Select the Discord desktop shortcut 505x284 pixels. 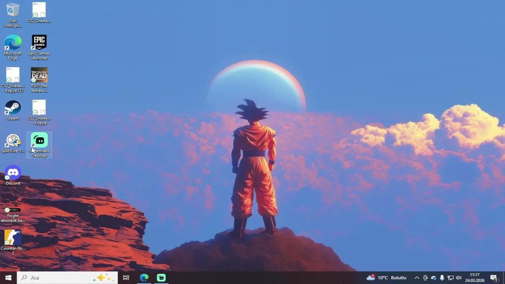pos(13,175)
